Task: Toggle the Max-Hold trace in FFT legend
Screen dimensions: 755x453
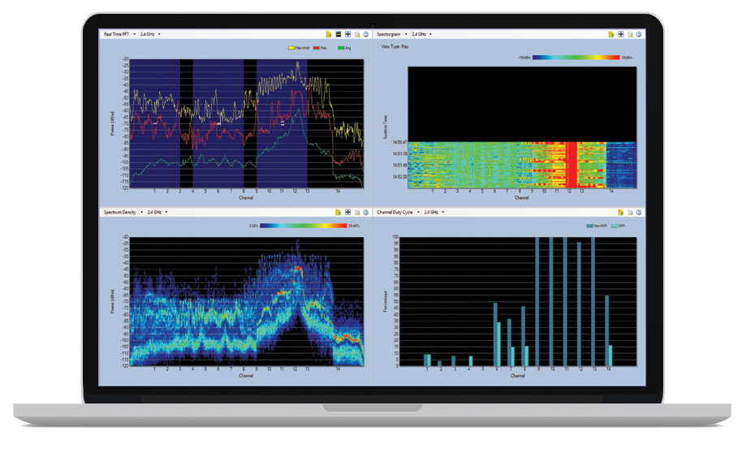Action: point(302,48)
